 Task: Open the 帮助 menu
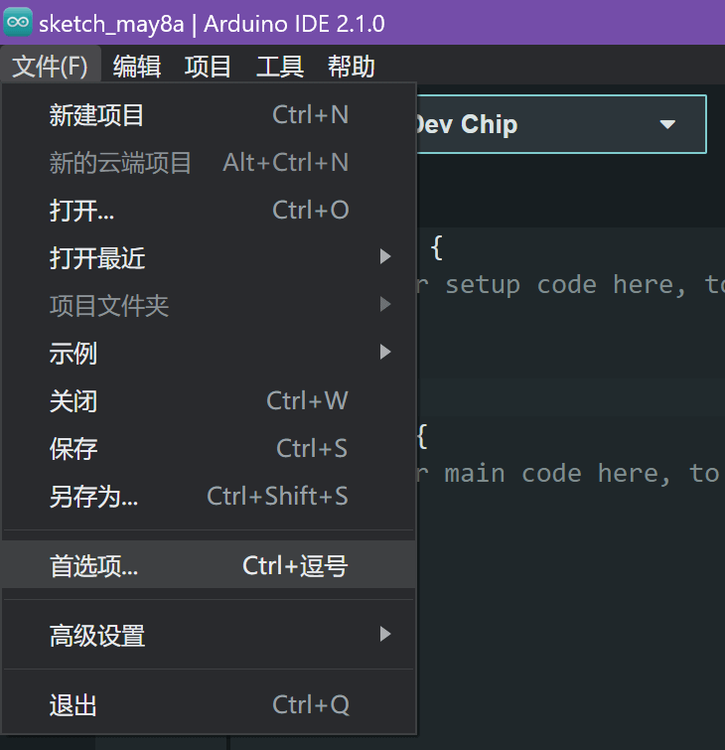pos(352,67)
